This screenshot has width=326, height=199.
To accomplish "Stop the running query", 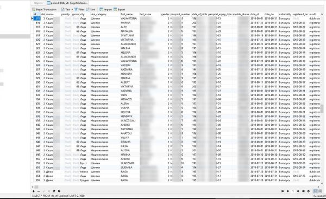I will coord(59,191).
